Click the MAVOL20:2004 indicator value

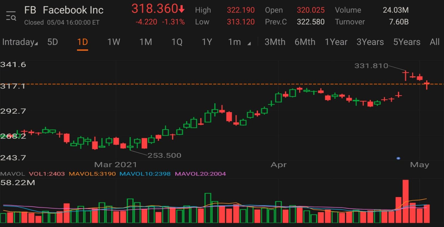click(x=200, y=174)
